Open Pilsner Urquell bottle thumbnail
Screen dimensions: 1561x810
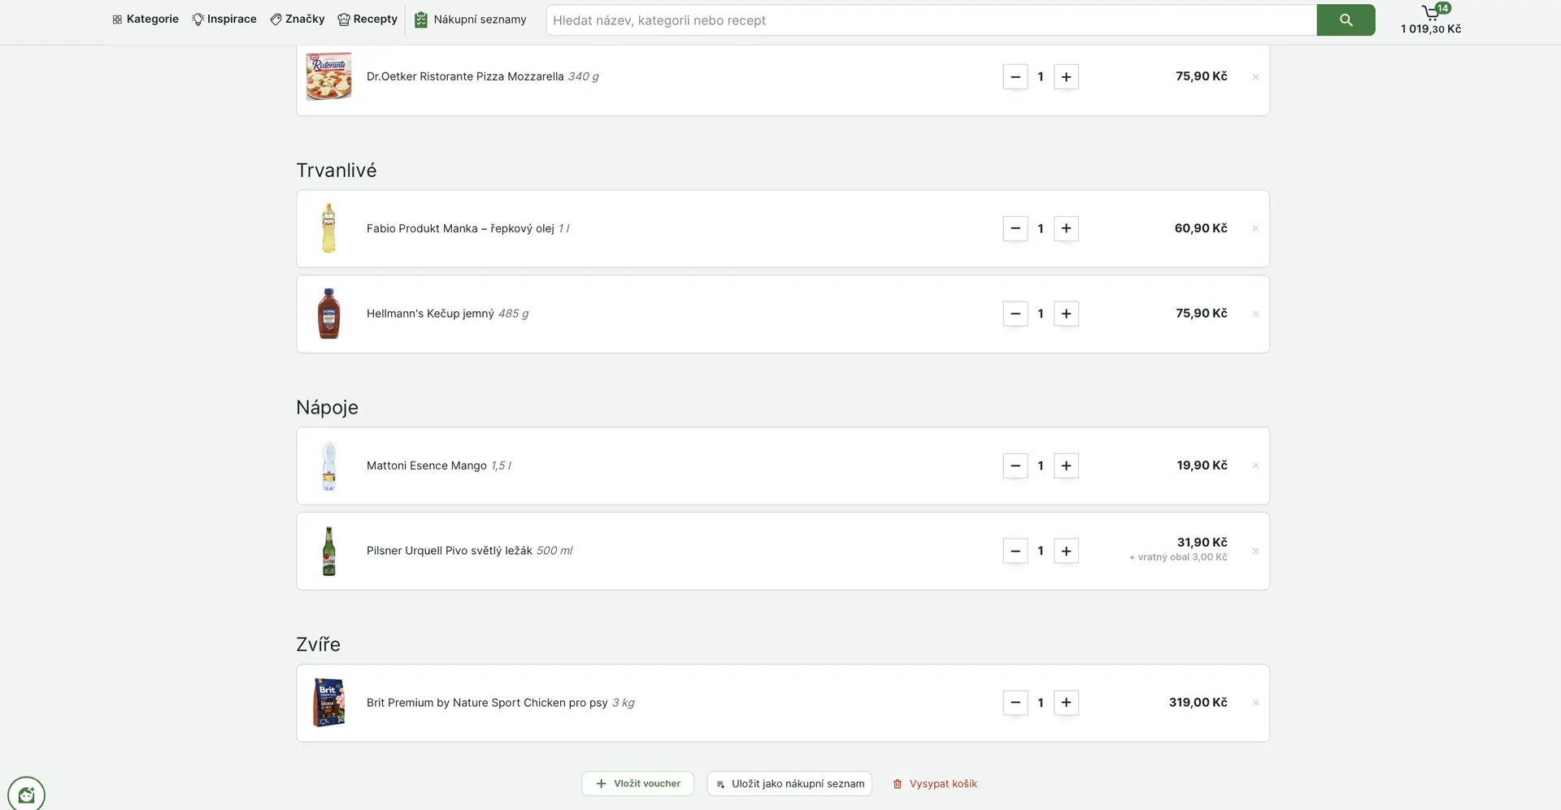tap(329, 551)
